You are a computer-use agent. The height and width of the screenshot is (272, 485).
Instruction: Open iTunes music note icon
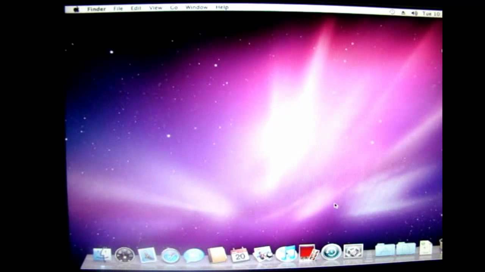(286, 253)
